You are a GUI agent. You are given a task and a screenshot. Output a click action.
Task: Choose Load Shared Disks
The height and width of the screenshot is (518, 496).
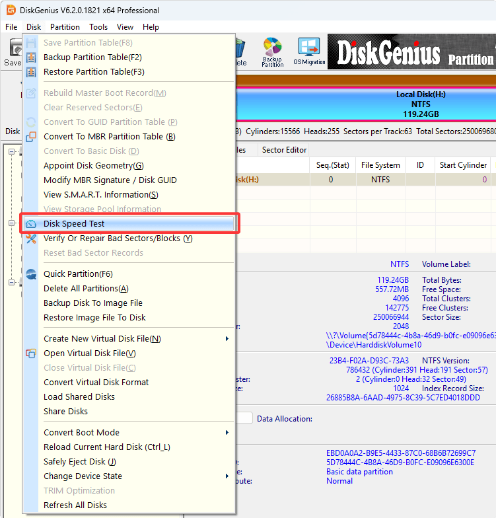click(129, 396)
